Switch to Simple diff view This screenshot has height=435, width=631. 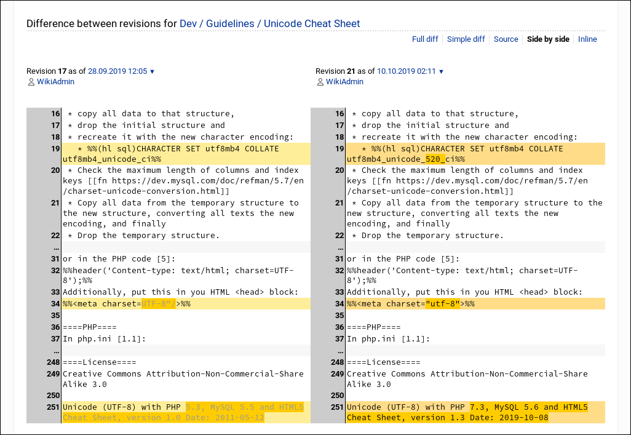[x=466, y=39]
